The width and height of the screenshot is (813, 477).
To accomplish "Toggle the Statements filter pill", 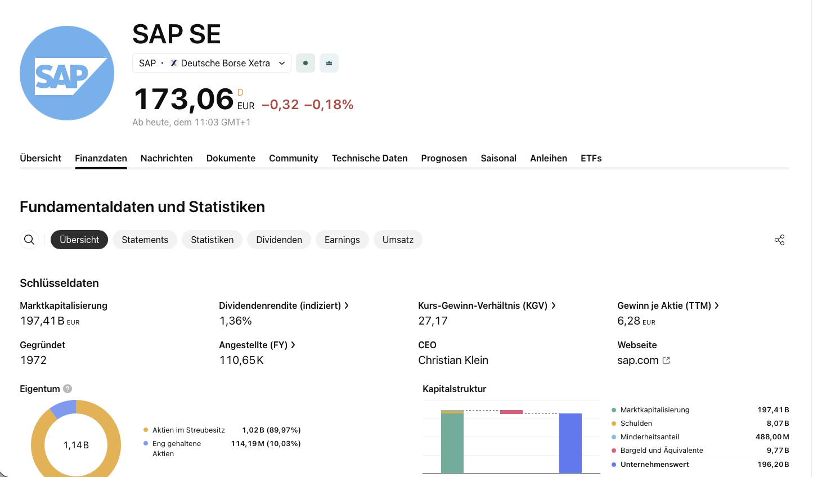I will [x=145, y=240].
